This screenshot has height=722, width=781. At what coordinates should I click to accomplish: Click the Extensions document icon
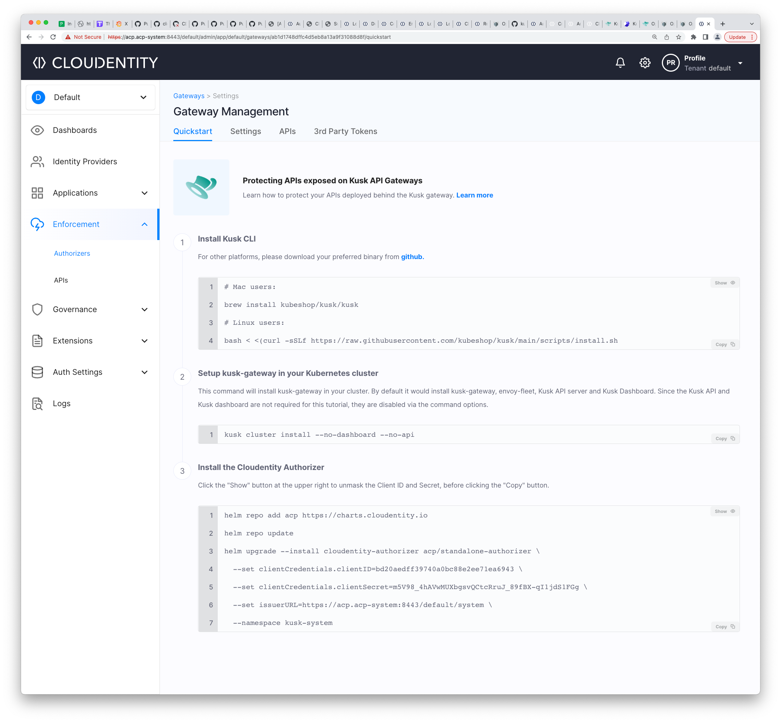click(37, 341)
